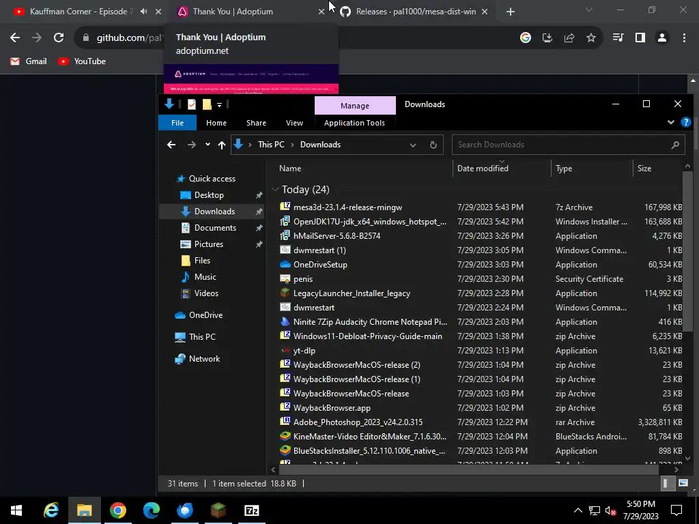
Task: Open Network in the navigation pane
Action: [204, 359]
